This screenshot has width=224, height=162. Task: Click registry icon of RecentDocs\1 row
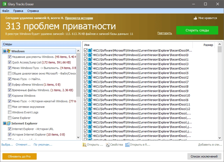[90, 59]
